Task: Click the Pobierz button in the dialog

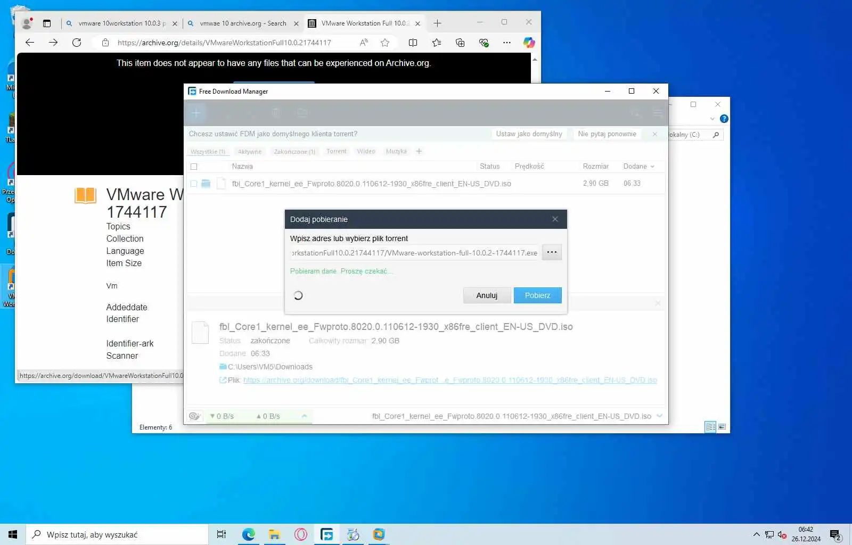Action: [537, 295]
